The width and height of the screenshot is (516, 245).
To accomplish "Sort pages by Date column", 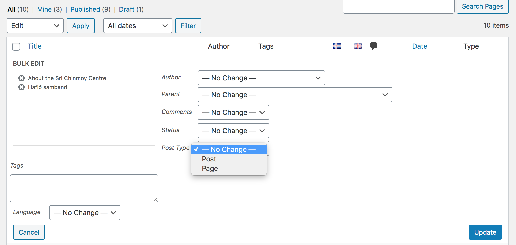I will (x=420, y=46).
